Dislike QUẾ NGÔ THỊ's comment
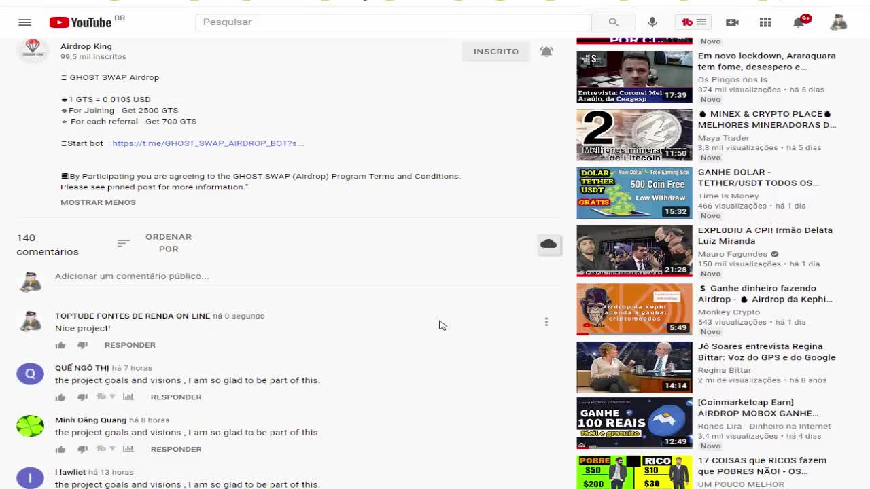870x489 pixels. 82,397
